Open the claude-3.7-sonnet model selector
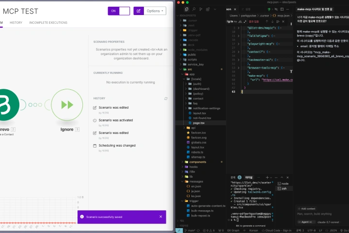Image resolution: width=349 pixels, height=233 pixels. [328, 222]
